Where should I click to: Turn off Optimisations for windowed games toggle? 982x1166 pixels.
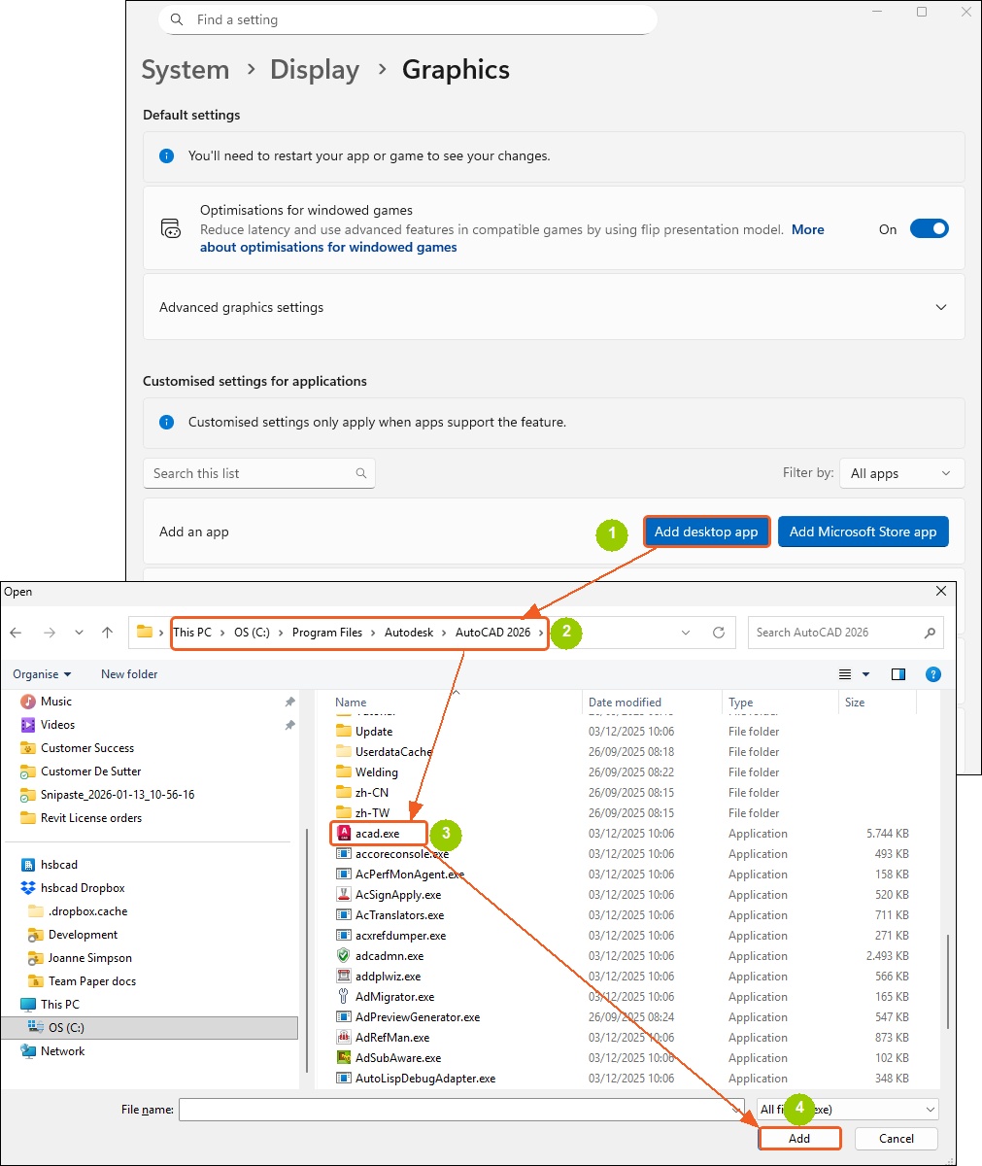(x=929, y=229)
